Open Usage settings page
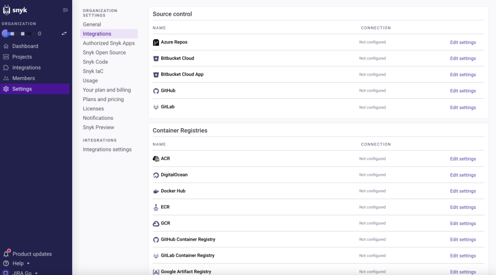This screenshot has width=496, height=275. pos(90,81)
